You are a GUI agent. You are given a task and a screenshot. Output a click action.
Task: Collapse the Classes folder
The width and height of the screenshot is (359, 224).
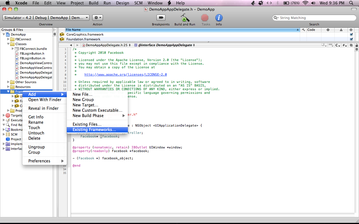pos(8,44)
